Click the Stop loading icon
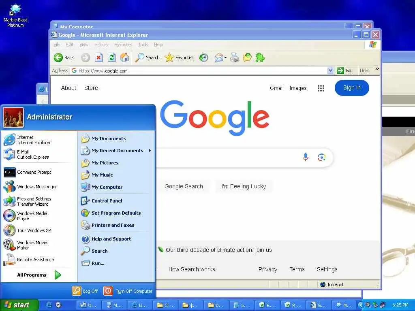The width and height of the screenshot is (415, 311). coord(98,58)
